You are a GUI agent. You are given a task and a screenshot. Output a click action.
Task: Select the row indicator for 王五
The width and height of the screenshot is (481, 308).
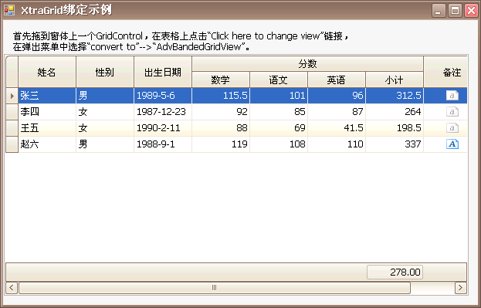click(12, 128)
